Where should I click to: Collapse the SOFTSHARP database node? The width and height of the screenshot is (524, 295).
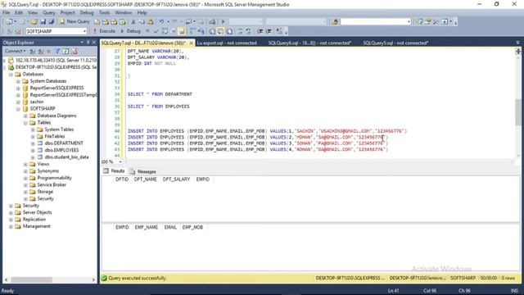point(18,109)
